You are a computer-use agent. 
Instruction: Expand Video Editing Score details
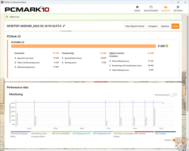click(x=110, y=70)
